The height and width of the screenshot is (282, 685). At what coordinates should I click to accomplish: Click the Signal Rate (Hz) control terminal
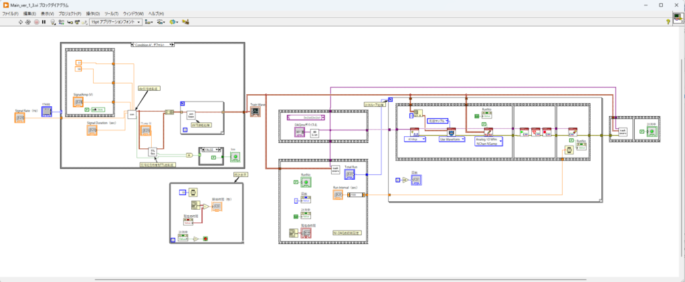tap(20, 118)
